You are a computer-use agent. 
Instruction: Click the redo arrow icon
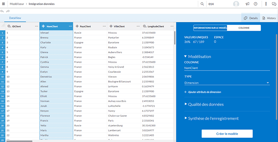(8, 11)
